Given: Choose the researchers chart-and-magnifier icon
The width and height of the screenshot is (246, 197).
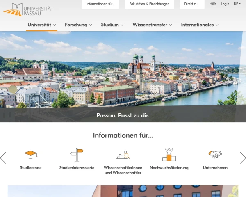Looking at the screenshot, I should click(x=123, y=155).
